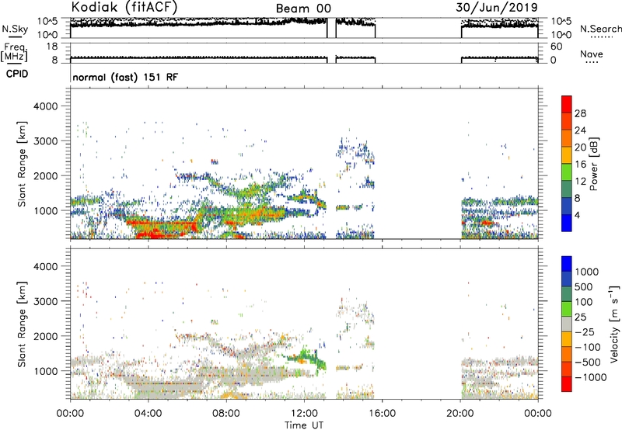This screenshot has width=622, height=430.
Task: Click the '16:00' time axis label
Action: [x=382, y=414]
